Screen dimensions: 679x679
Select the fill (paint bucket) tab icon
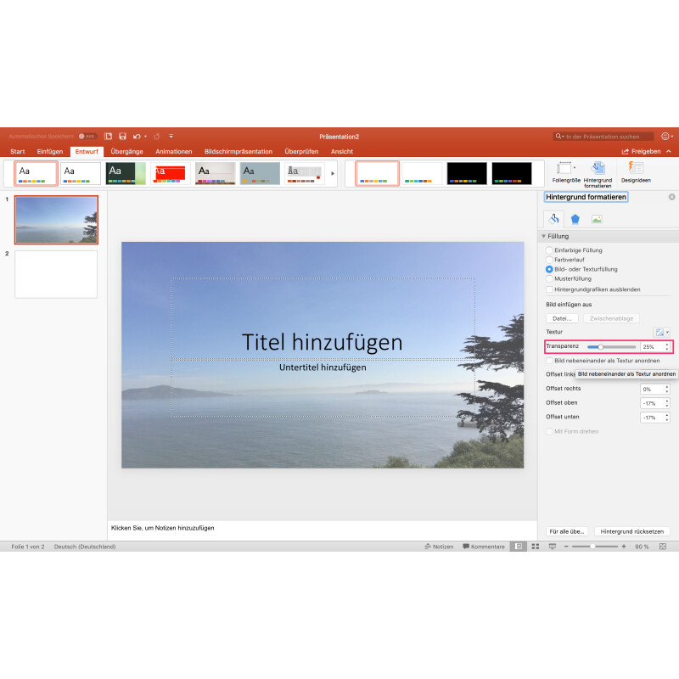pos(553,219)
